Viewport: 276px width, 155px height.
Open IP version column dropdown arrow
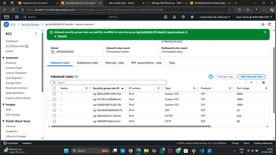point(158,89)
